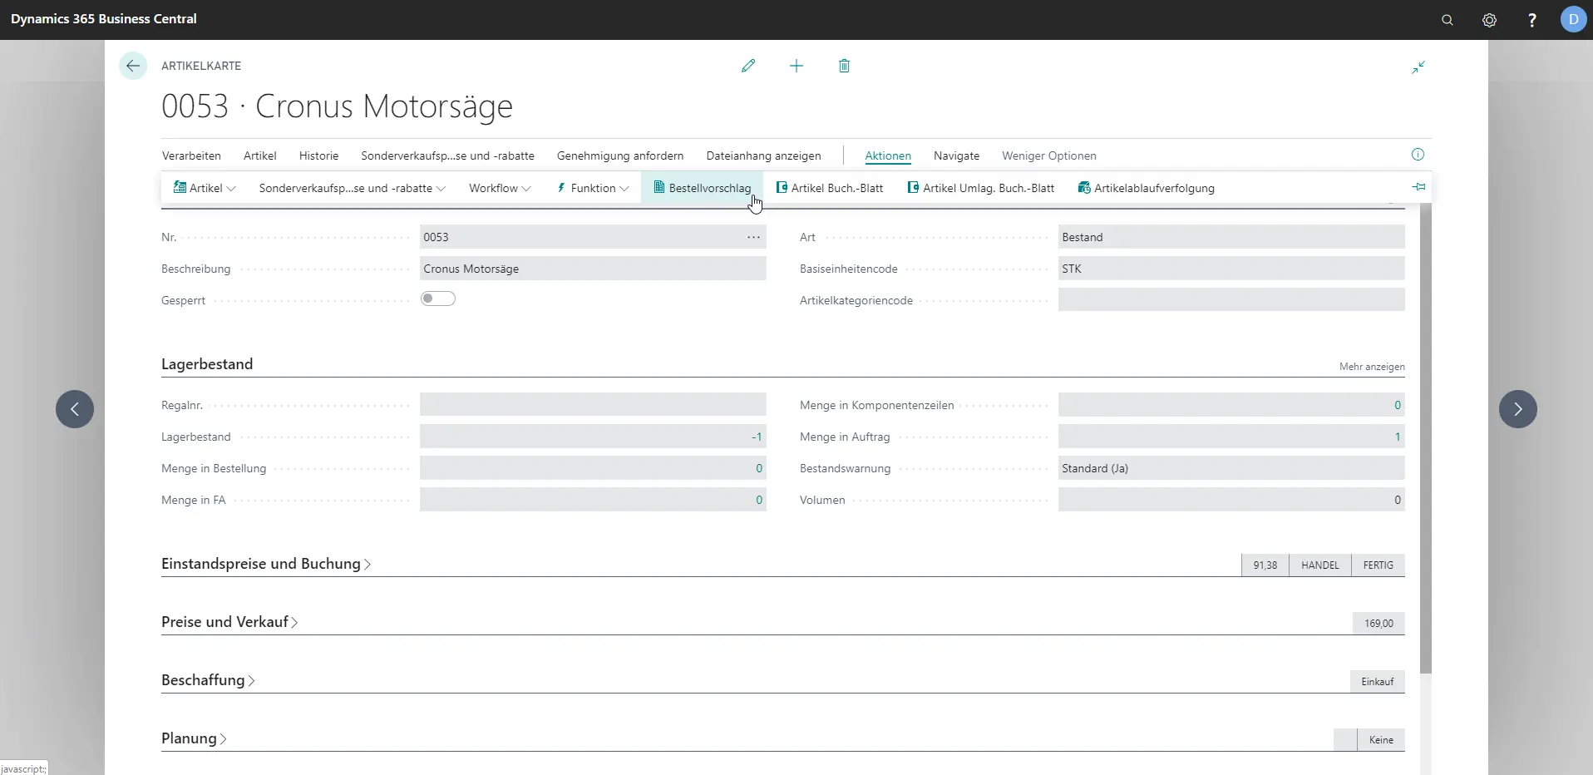
Task: Collapse page with the shrink arrows icon
Action: pyautogui.click(x=1418, y=67)
